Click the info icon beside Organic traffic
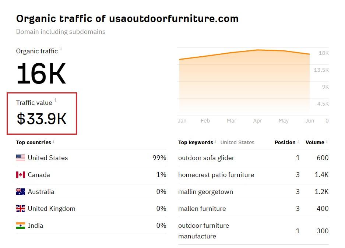 (61, 49)
